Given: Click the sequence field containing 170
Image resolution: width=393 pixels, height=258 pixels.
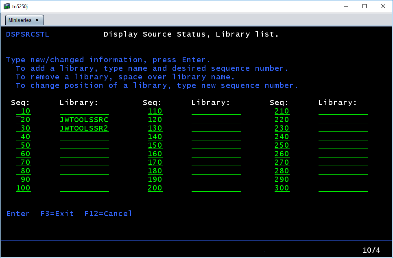Looking at the screenshot, I should pyautogui.click(x=155, y=162).
